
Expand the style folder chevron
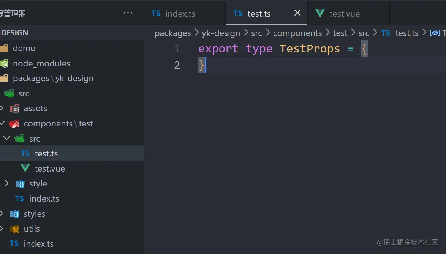click(x=6, y=183)
